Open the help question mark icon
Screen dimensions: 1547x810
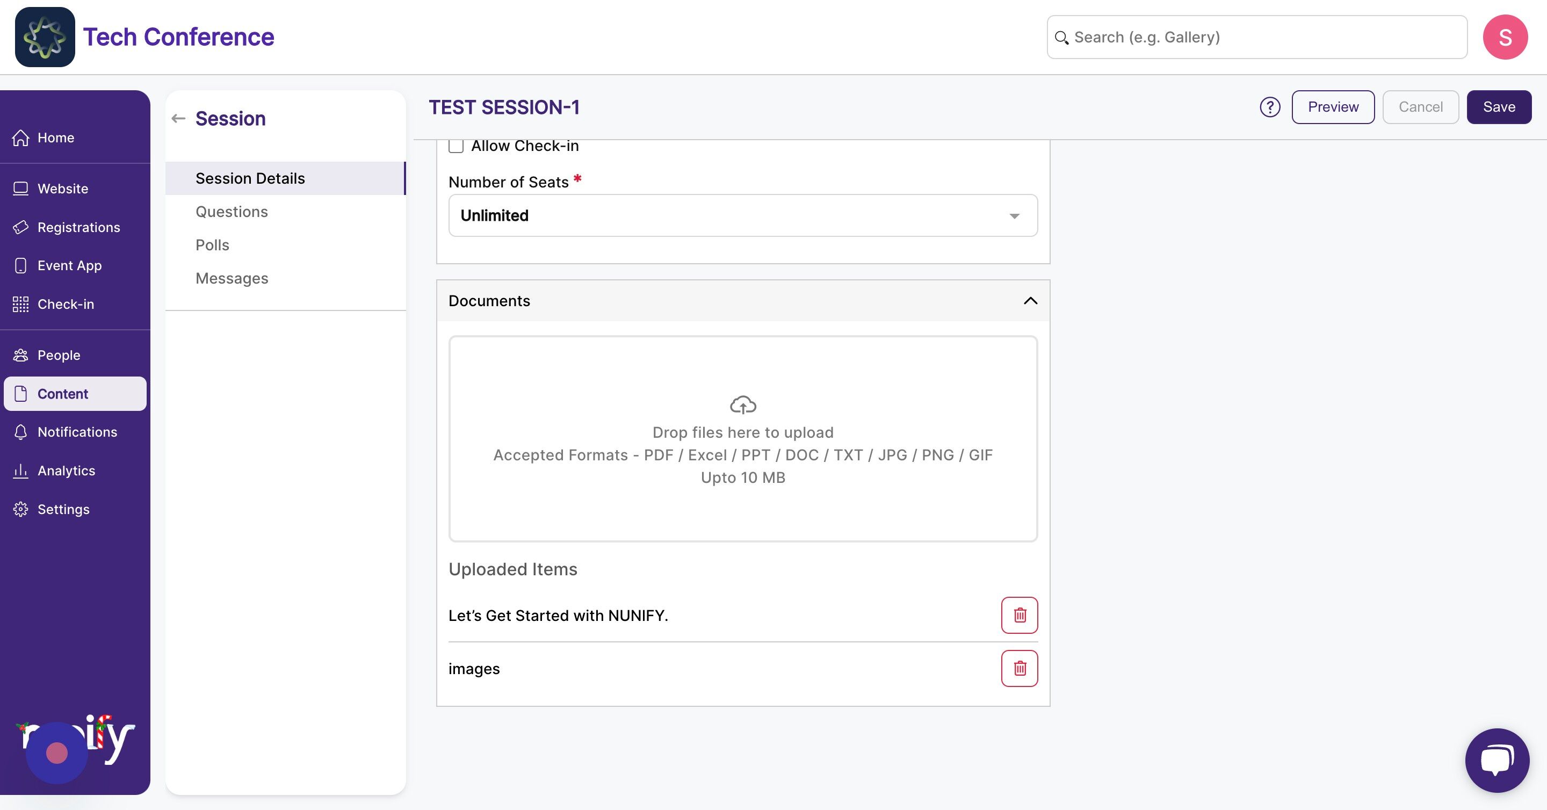click(x=1269, y=107)
